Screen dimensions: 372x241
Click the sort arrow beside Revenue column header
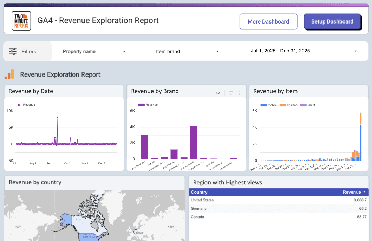363,192
